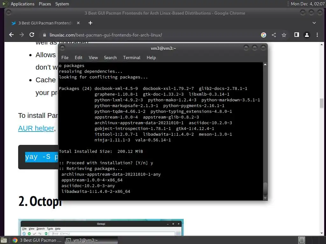The width and height of the screenshot is (326, 244).
Task: Share this page via share icon
Action: [x=274, y=35]
